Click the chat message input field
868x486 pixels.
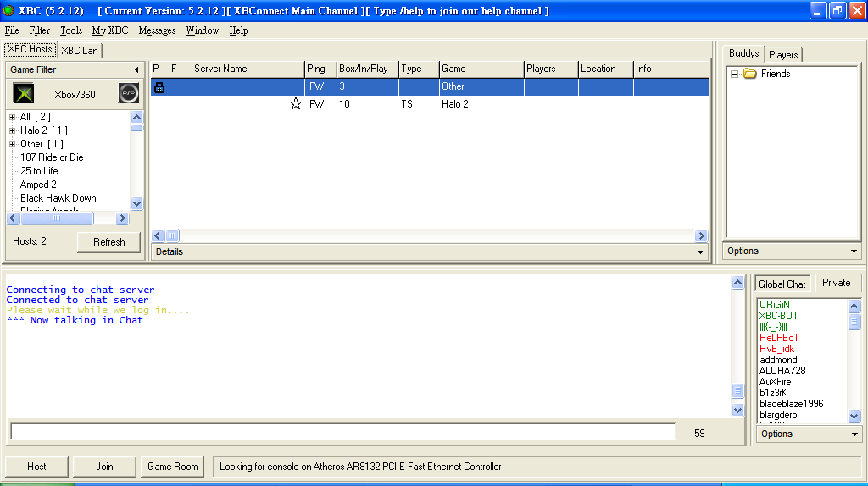click(342, 432)
